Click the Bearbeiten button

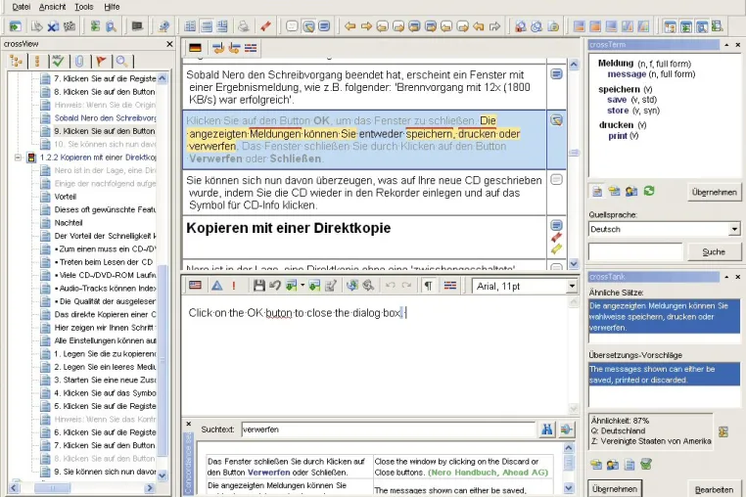pyautogui.click(x=714, y=489)
